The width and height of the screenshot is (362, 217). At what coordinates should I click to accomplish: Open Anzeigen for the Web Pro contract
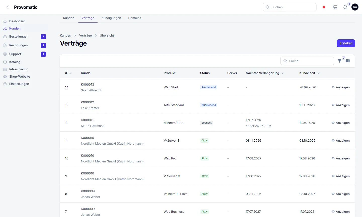coord(341,158)
